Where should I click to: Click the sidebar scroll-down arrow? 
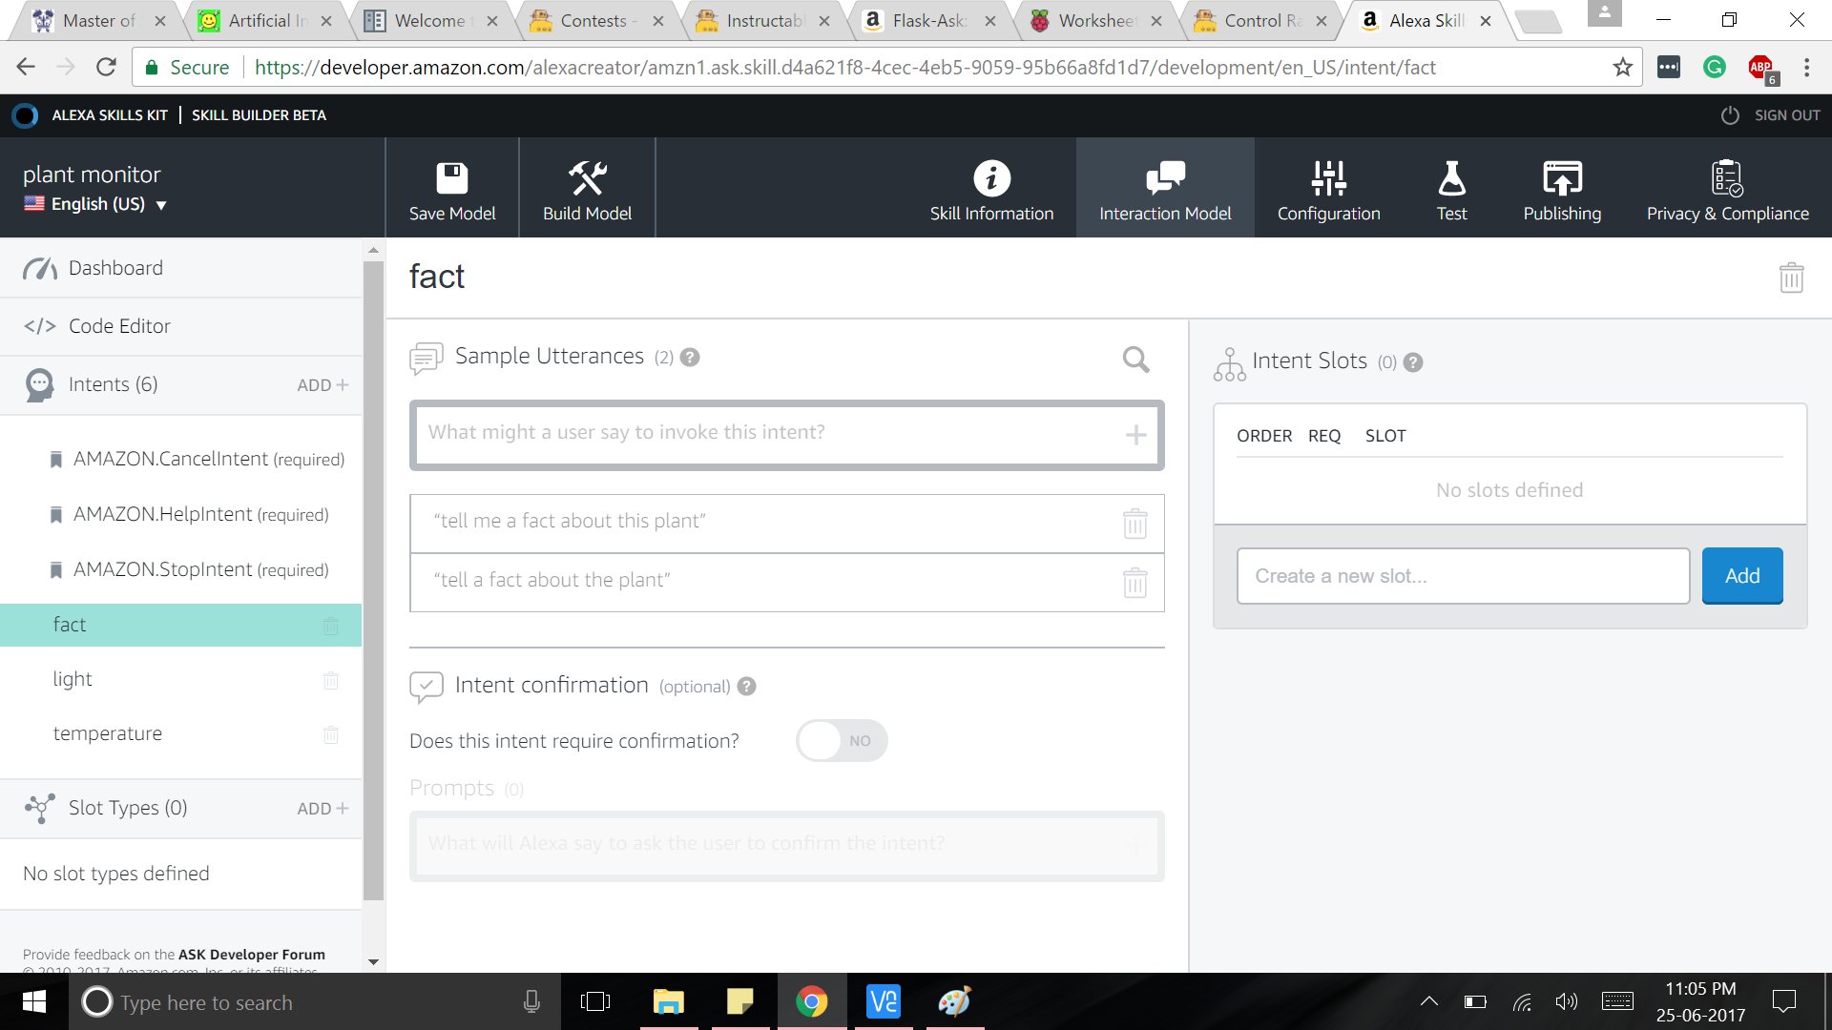point(373,962)
